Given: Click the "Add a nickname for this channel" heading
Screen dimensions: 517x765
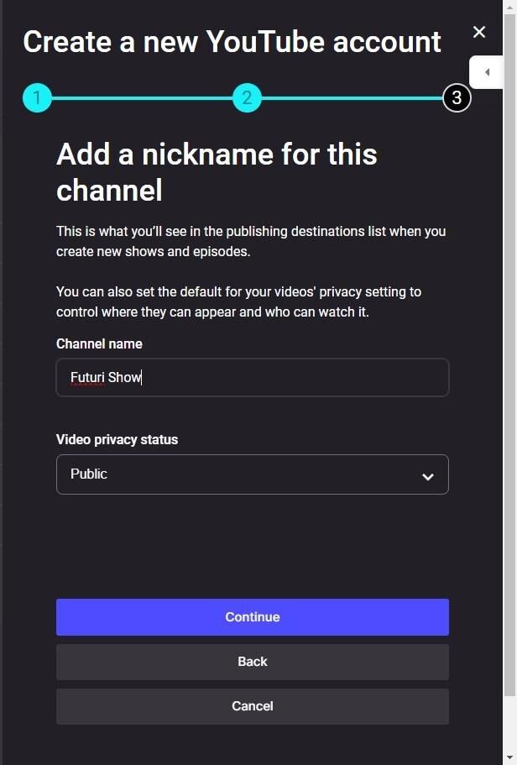Looking at the screenshot, I should tap(217, 172).
